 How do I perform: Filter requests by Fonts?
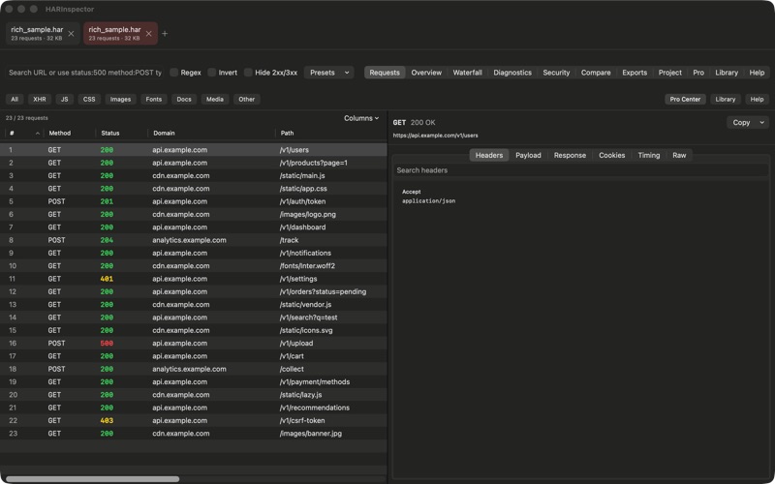(x=154, y=100)
